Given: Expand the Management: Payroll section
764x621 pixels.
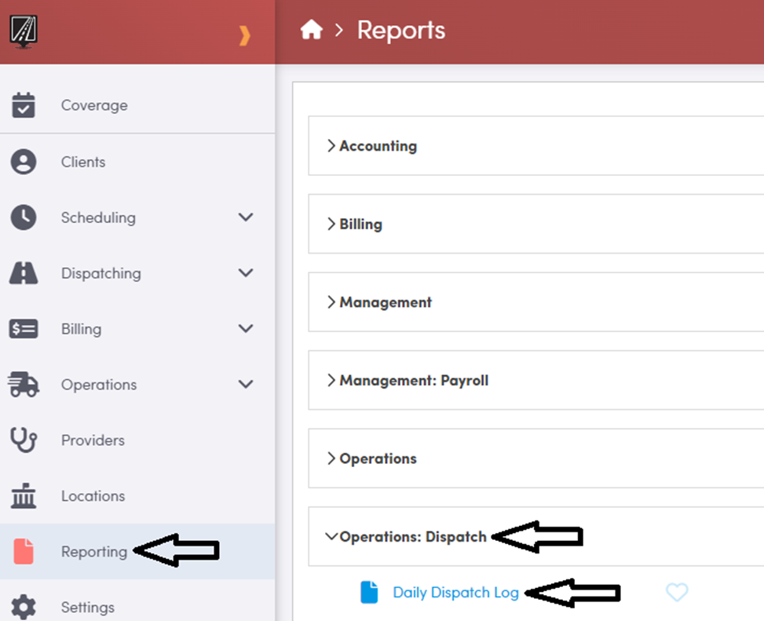Looking at the screenshot, I should click(412, 380).
